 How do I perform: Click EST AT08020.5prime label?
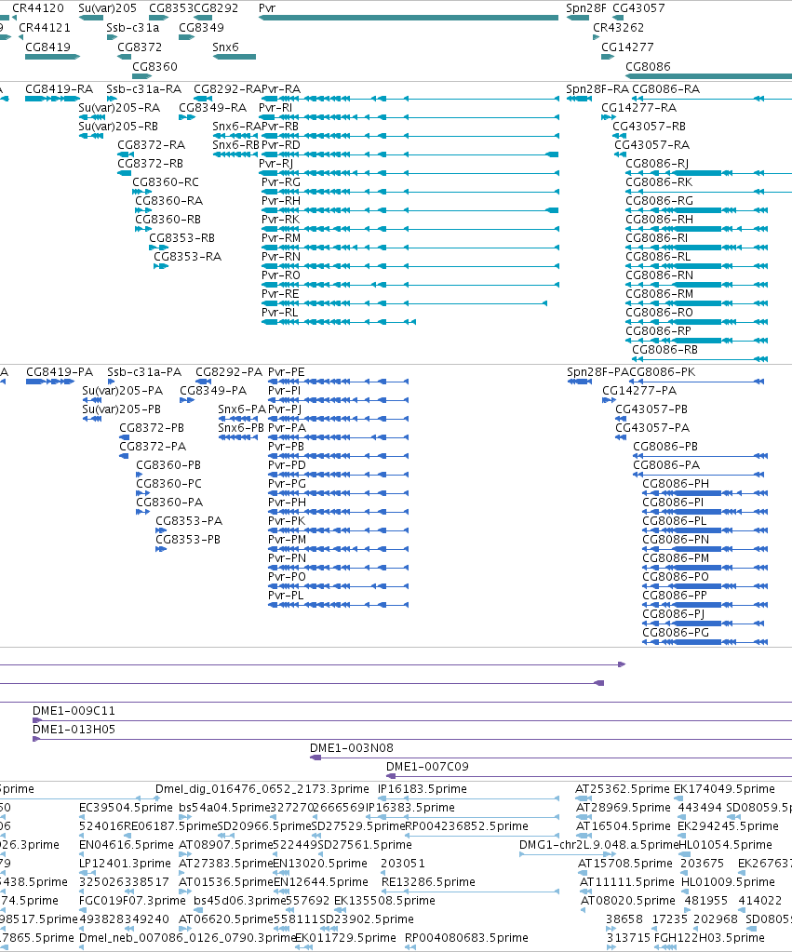pyautogui.click(x=628, y=901)
